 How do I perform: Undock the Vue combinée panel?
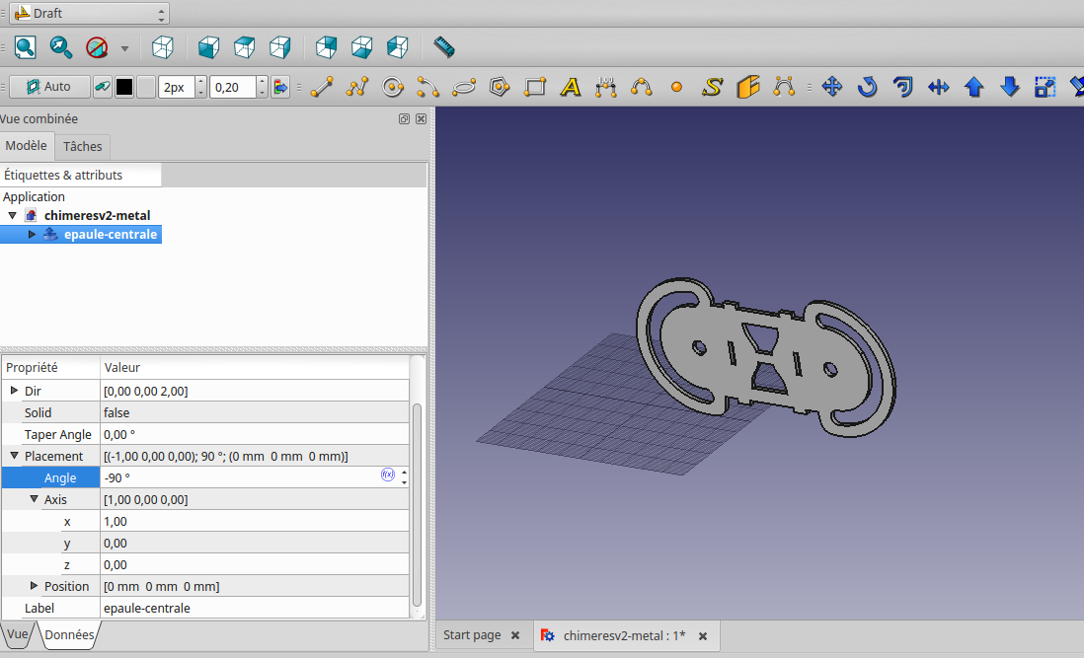coord(404,118)
